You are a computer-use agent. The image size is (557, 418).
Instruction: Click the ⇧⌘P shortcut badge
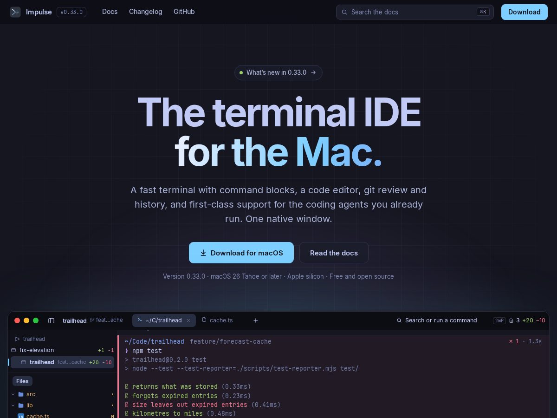(499, 320)
